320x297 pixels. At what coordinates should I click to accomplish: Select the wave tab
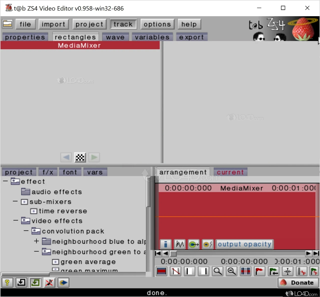point(115,37)
